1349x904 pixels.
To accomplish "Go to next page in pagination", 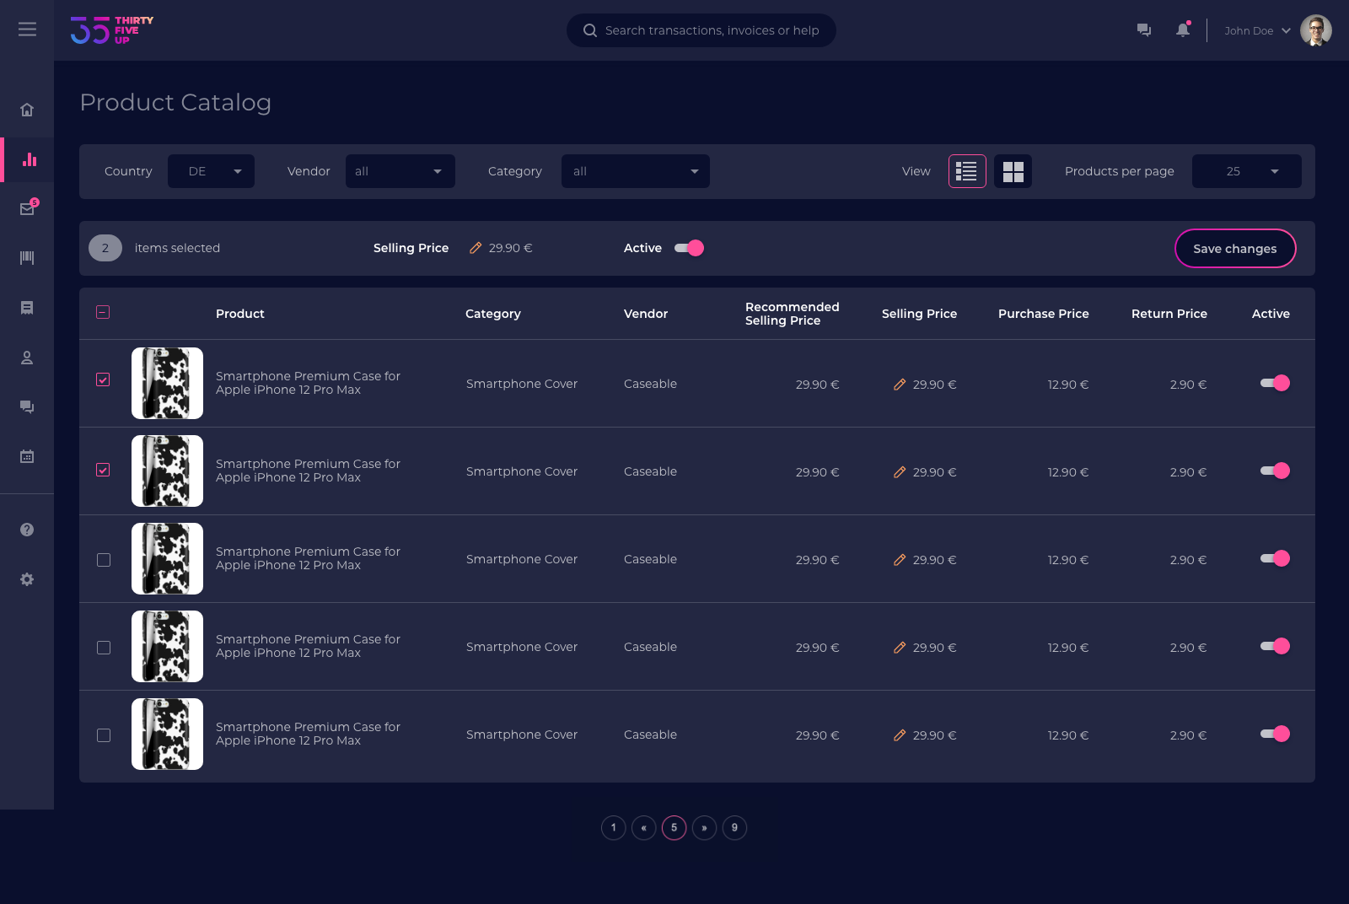I will click(705, 828).
